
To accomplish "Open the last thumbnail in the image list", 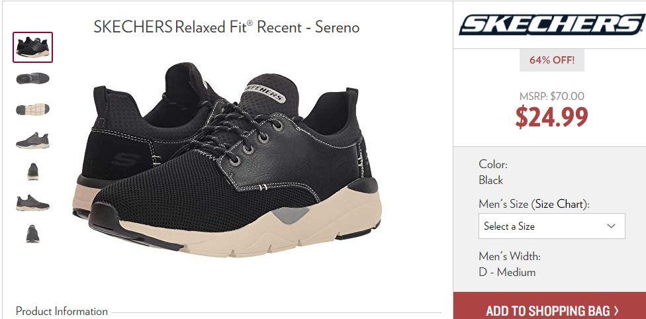I will pos(32,234).
